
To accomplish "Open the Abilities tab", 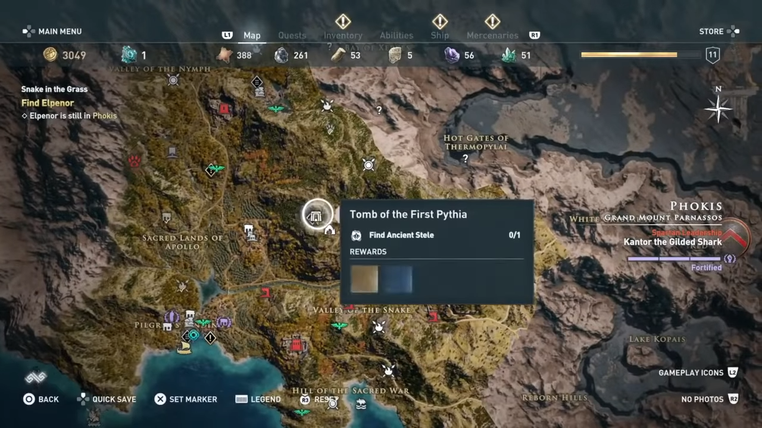I will [x=396, y=36].
